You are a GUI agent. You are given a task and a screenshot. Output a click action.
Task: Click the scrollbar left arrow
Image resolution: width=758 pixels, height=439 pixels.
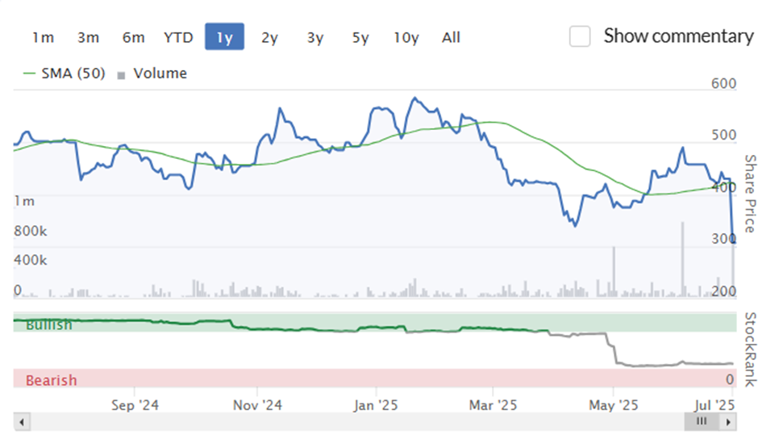tap(22, 422)
